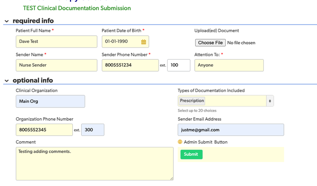Screen dimensions: 317x186
Task: Click the Admin Submit Button info icon
Action: pos(180,142)
